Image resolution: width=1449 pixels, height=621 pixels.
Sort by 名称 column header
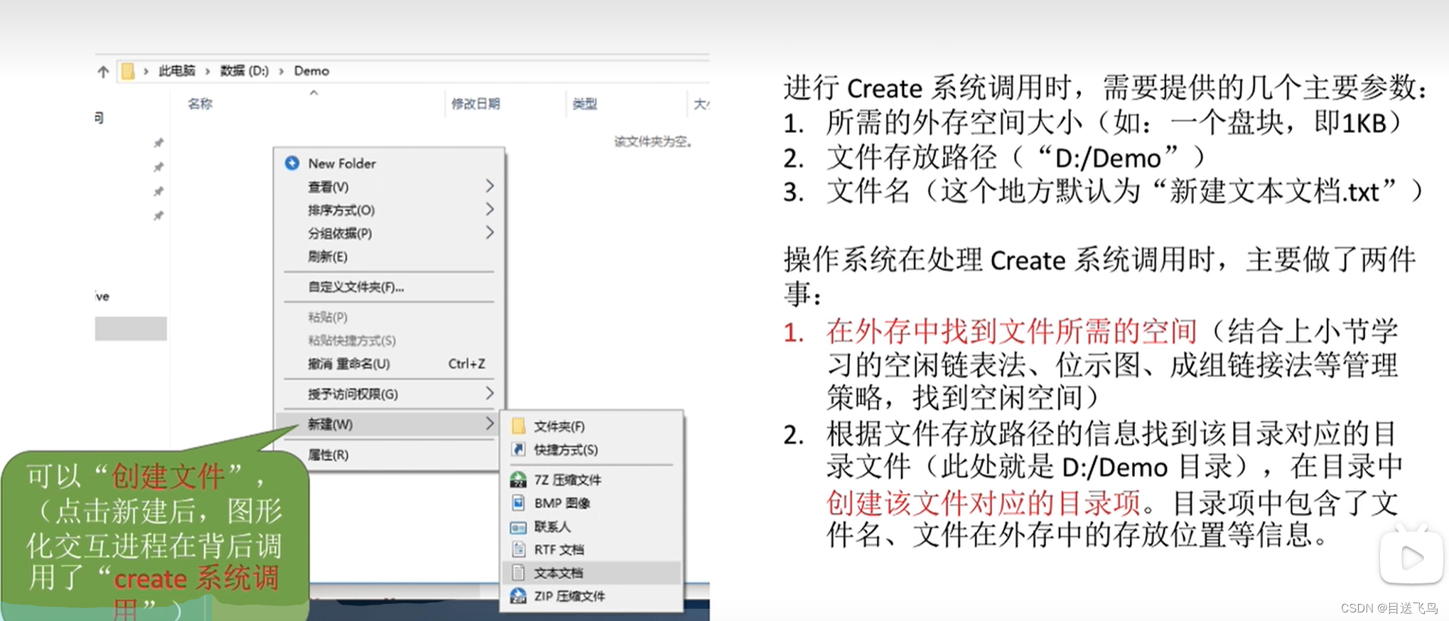point(200,104)
